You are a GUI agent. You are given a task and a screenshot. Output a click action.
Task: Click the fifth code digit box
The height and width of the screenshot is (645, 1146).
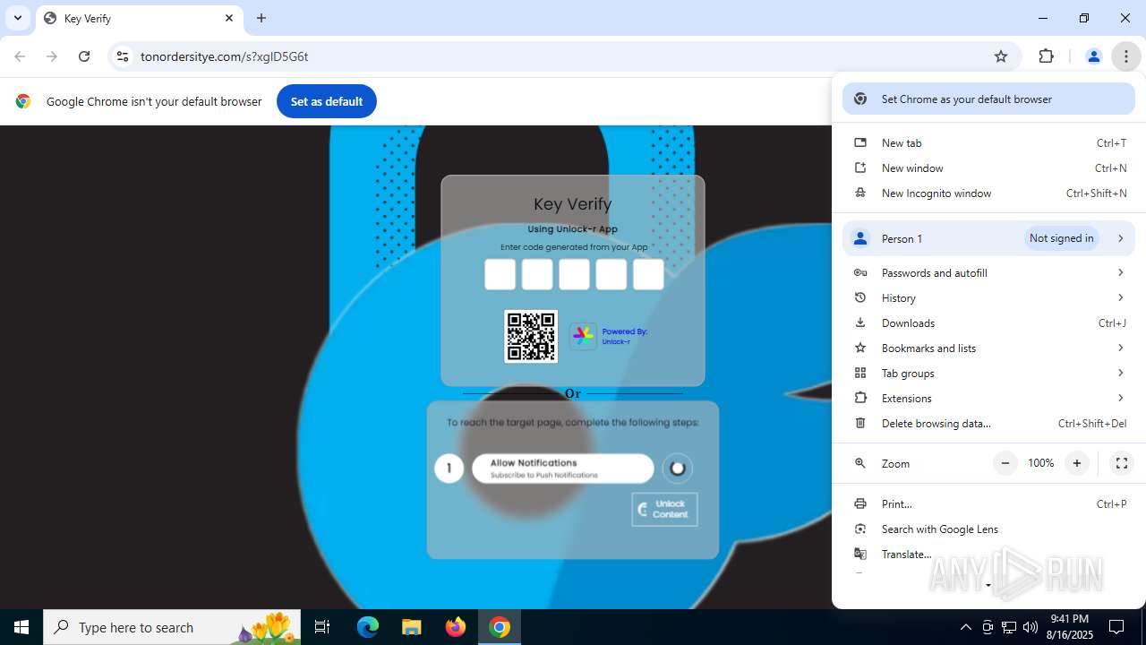tap(648, 274)
